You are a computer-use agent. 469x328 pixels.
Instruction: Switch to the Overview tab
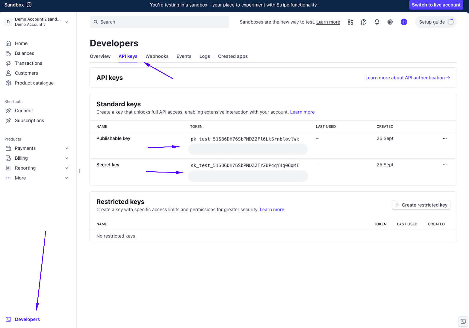pyautogui.click(x=100, y=56)
